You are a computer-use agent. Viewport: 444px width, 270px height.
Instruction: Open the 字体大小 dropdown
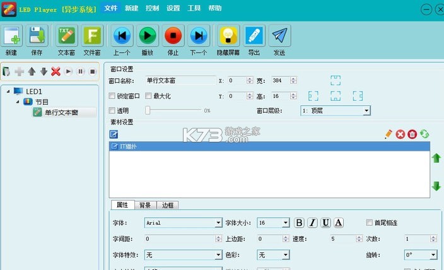[x=273, y=223]
